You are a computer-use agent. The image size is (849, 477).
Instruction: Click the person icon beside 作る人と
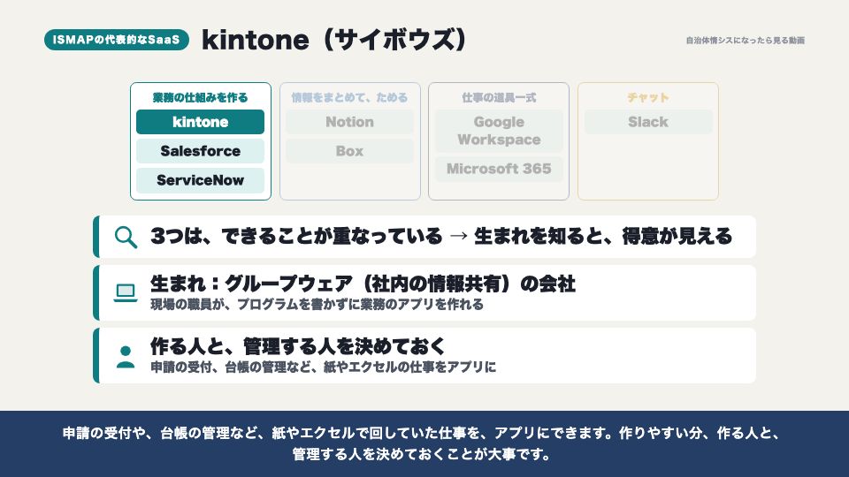[x=126, y=356]
